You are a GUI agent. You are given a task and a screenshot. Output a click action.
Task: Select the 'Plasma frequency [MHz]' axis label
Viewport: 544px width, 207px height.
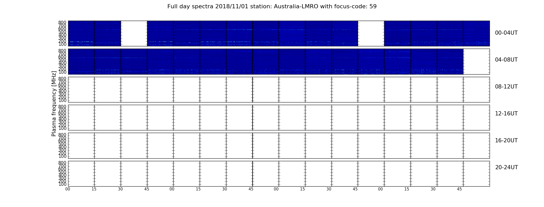54,103
